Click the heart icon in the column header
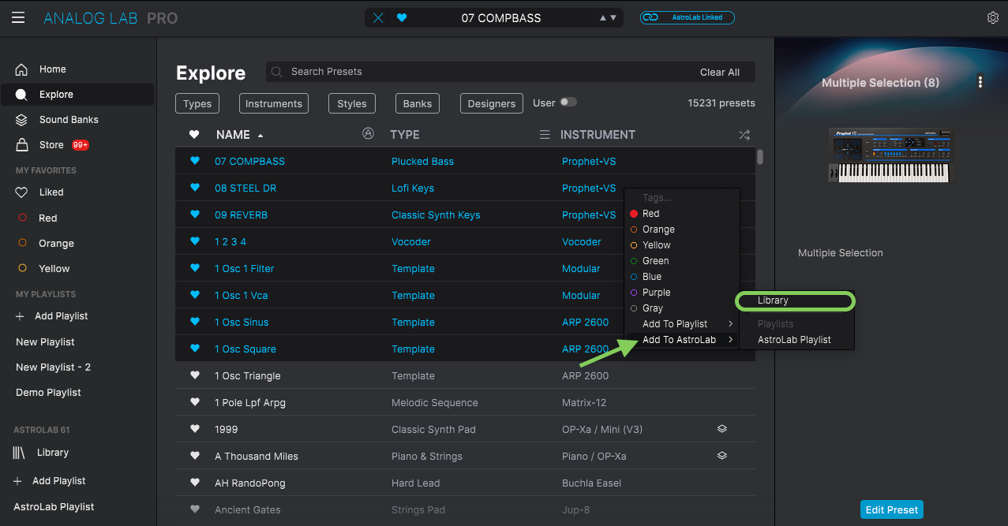 [194, 135]
